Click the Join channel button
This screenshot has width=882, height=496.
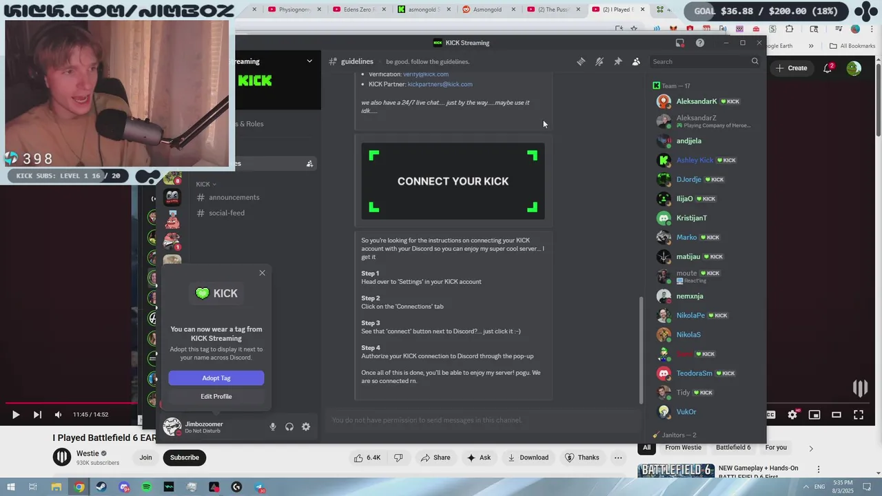145,457
